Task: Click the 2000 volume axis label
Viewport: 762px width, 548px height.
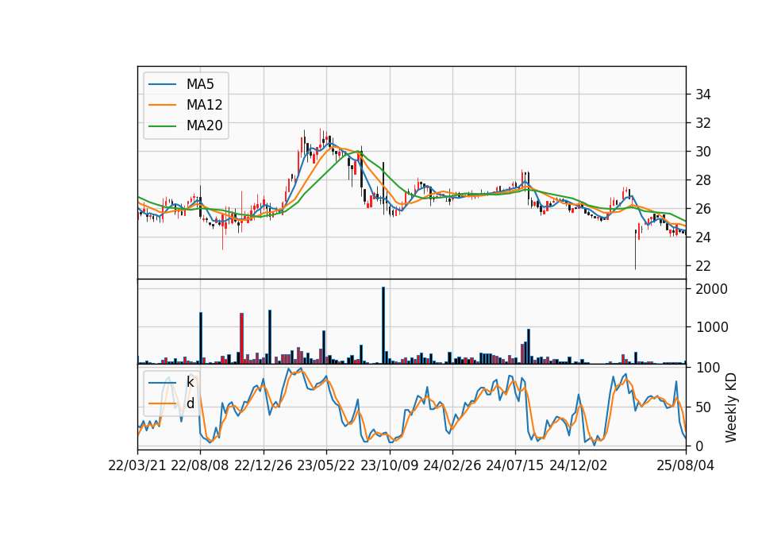Action: 712,289
